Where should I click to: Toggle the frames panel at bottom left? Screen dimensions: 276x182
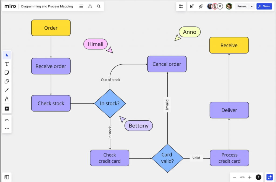6,177
